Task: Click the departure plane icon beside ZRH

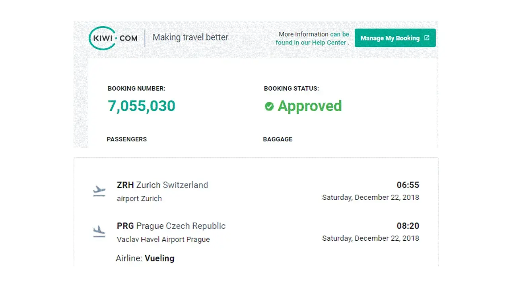Action: point(99,191)
